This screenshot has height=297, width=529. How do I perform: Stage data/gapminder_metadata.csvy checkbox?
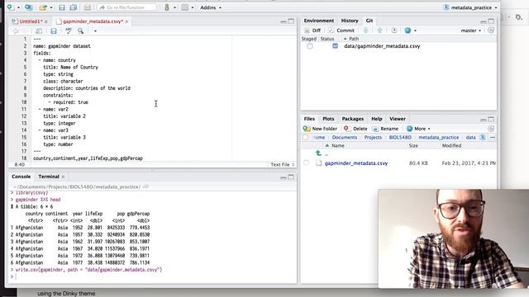pos(310,46)
